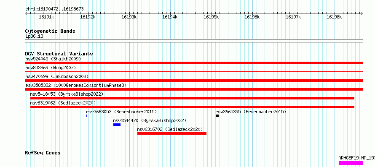Screen dimensions: 375x167
Task: Click the Cytogenetic Bands track heading
Action: tap(50, 31)
